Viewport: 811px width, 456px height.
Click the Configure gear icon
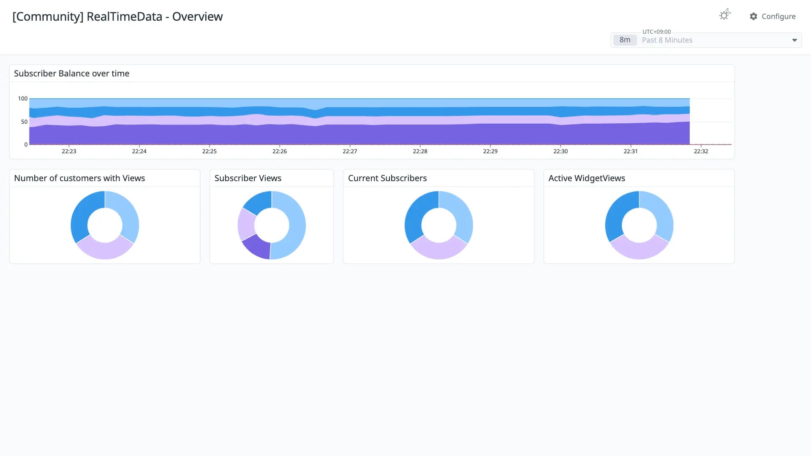pos(754,16)
